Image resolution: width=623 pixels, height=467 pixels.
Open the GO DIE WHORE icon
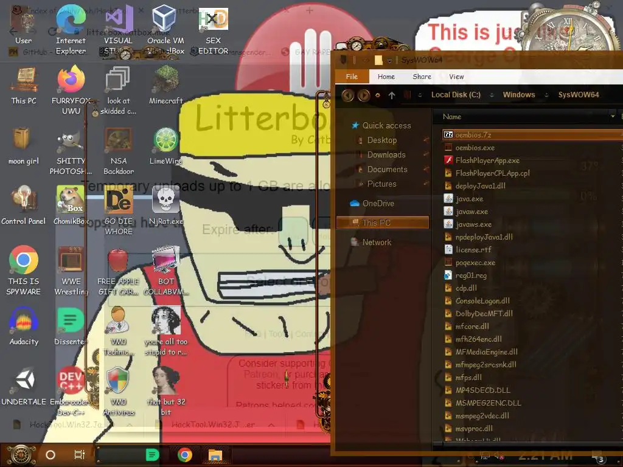coord(119,211)
